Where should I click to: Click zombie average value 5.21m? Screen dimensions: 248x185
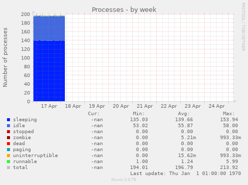click(189, 138)
